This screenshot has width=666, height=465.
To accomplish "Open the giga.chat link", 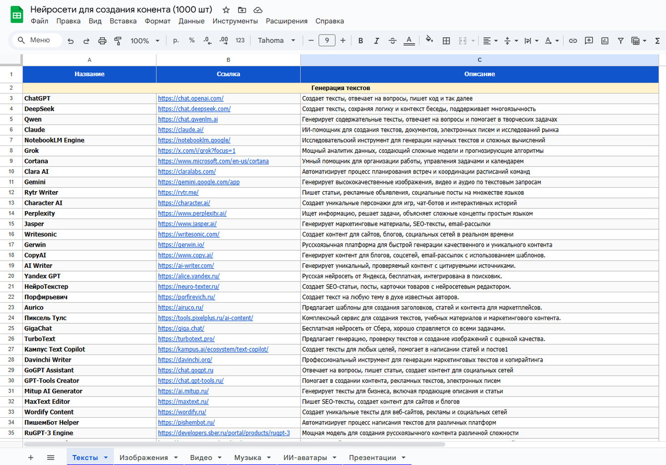I will pos(180,328).
